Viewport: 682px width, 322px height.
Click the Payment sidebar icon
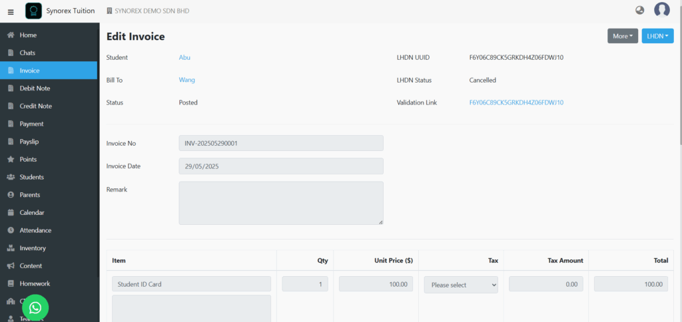pos(11,124)
